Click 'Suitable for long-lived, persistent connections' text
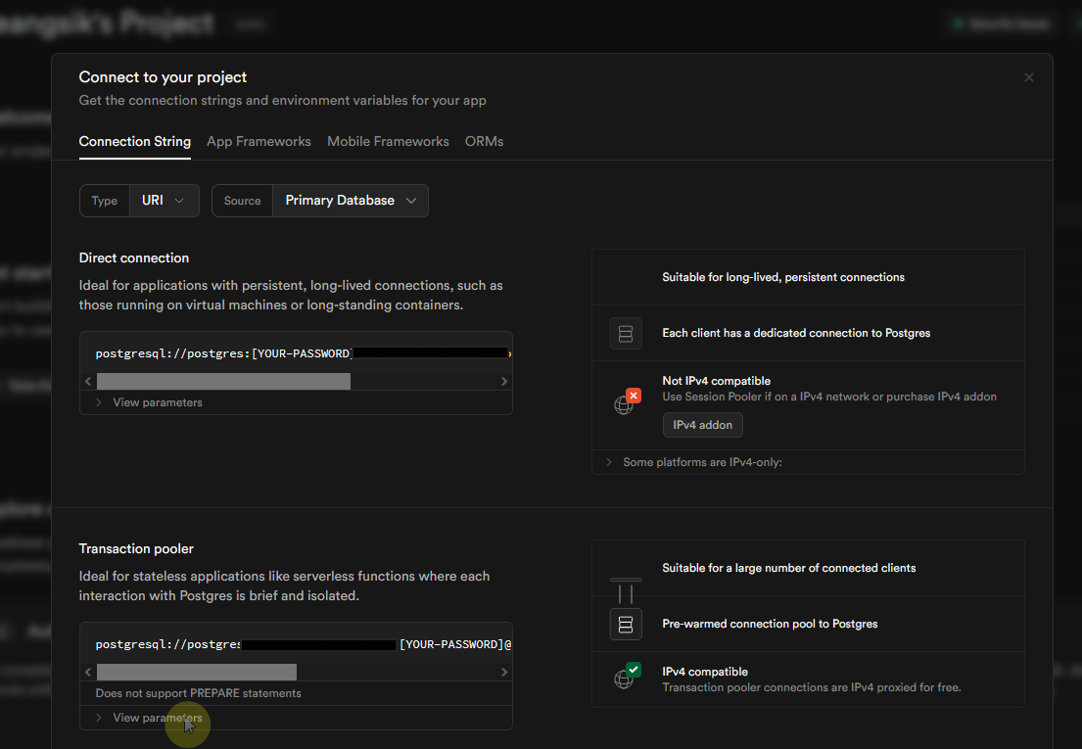The width and height of the screenshot is (1082, 749). tap(783, 277)
